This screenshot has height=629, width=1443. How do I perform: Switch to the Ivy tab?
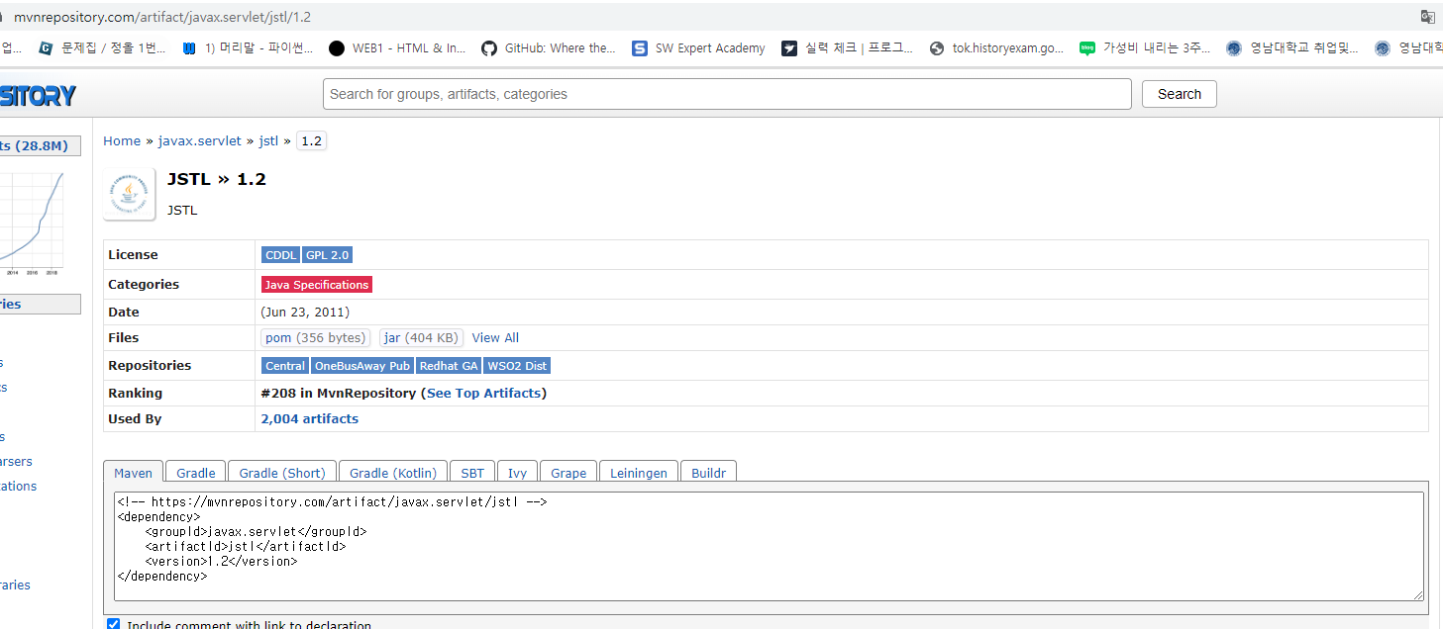[x=517, y=473]
